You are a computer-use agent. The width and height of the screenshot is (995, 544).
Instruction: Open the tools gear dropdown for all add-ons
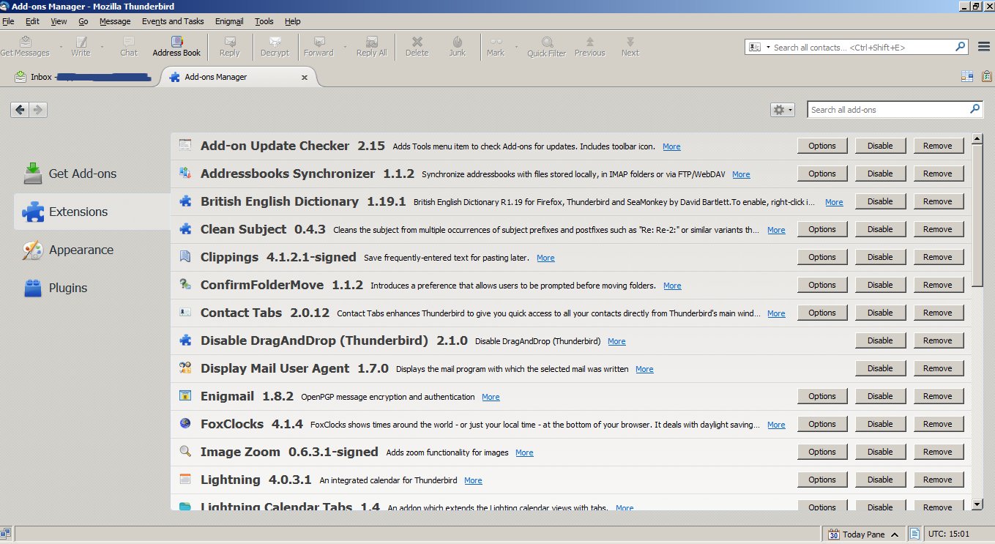tap(782, 110)
